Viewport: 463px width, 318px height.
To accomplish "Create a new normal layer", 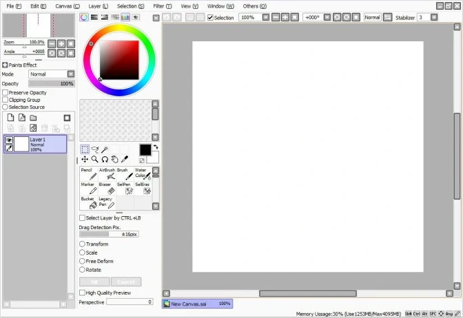I will tap(10, 118).
